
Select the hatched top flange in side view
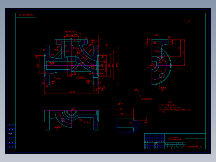click(x=164, y=42)
